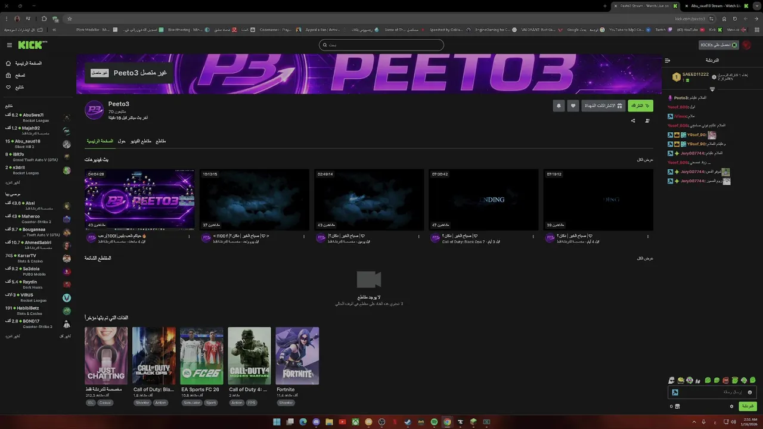763x429 pixels.
Task: Open options menu for 07:19:12 video
Action: coord(648,237)
